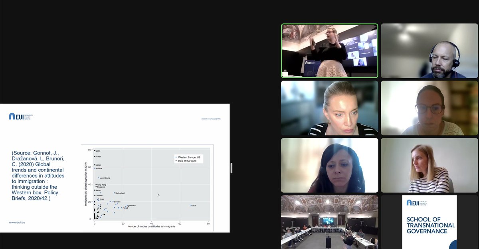Click the 'Singapore' data label on chart

tap(101, 187)
